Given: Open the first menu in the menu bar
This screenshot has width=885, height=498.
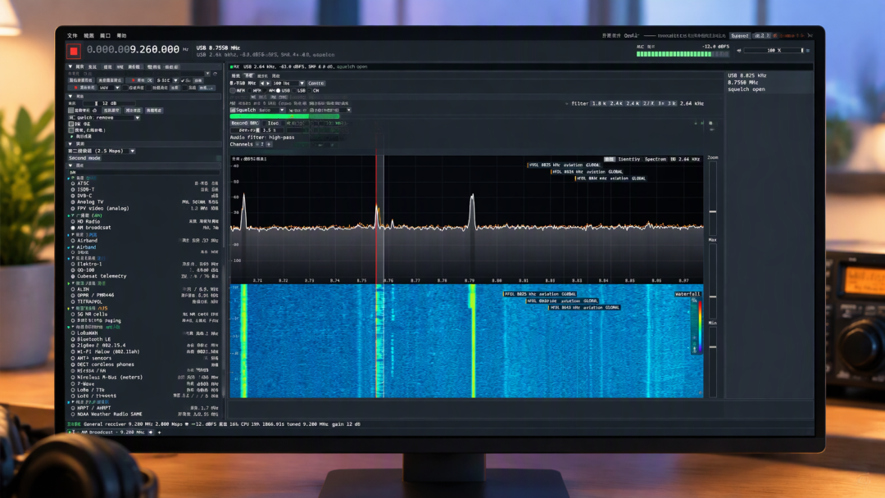Looking at the screenshot, I should point(72,35).
